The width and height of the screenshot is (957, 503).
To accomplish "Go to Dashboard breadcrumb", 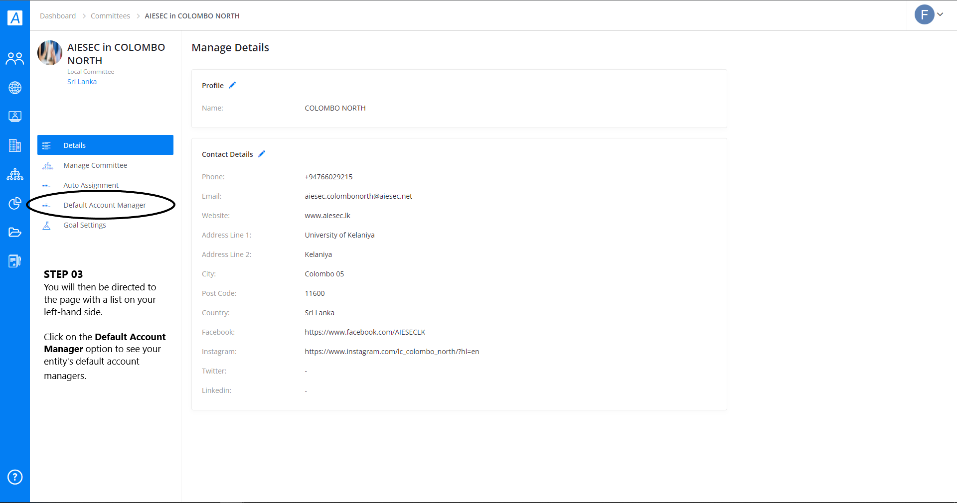I will pyautogui.click(x=58, y=16).
